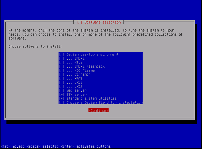Viewport: 202px width, 149px height.
Task: Deselect standard system utilities
Action: [x=62, y=99]
